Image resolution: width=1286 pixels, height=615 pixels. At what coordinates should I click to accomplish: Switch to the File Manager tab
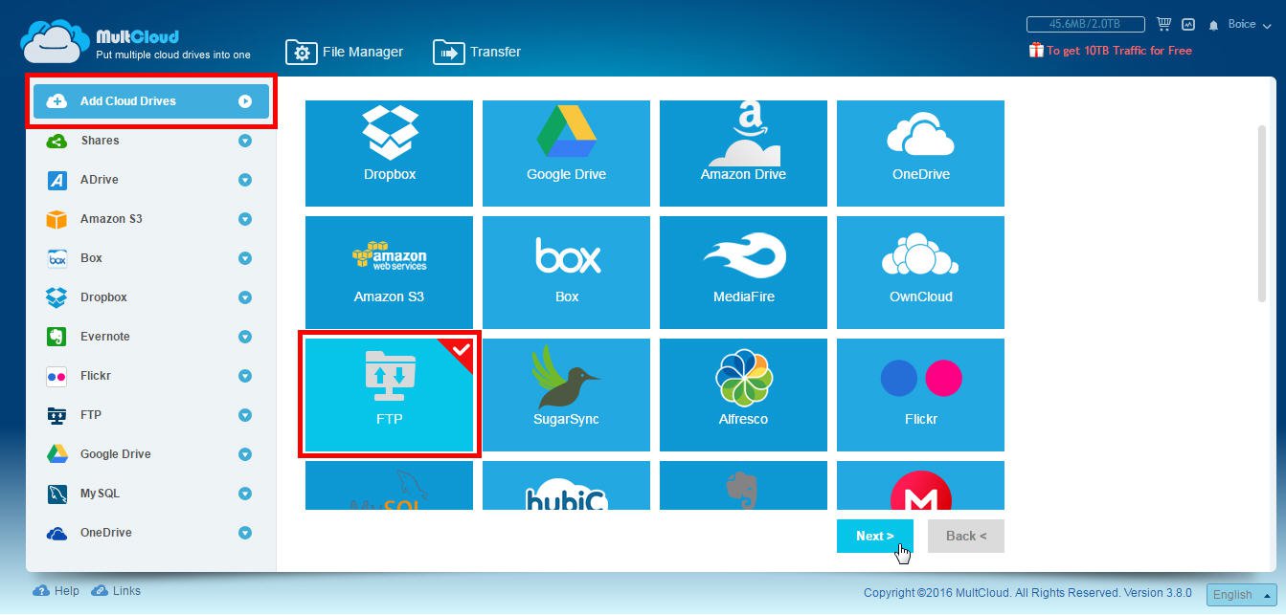[345, 52]
